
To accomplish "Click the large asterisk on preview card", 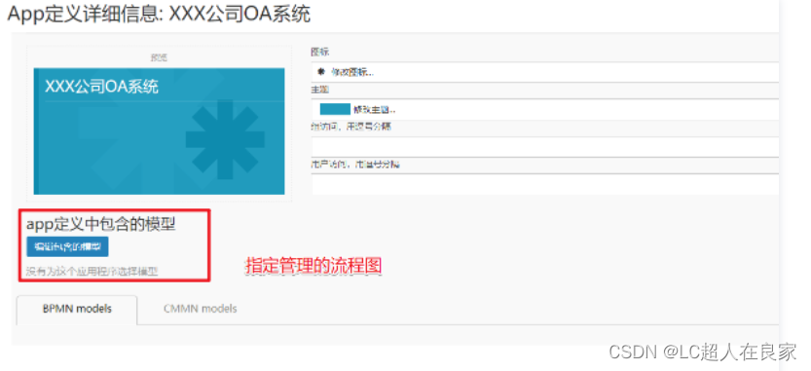I will click(225, 139).
